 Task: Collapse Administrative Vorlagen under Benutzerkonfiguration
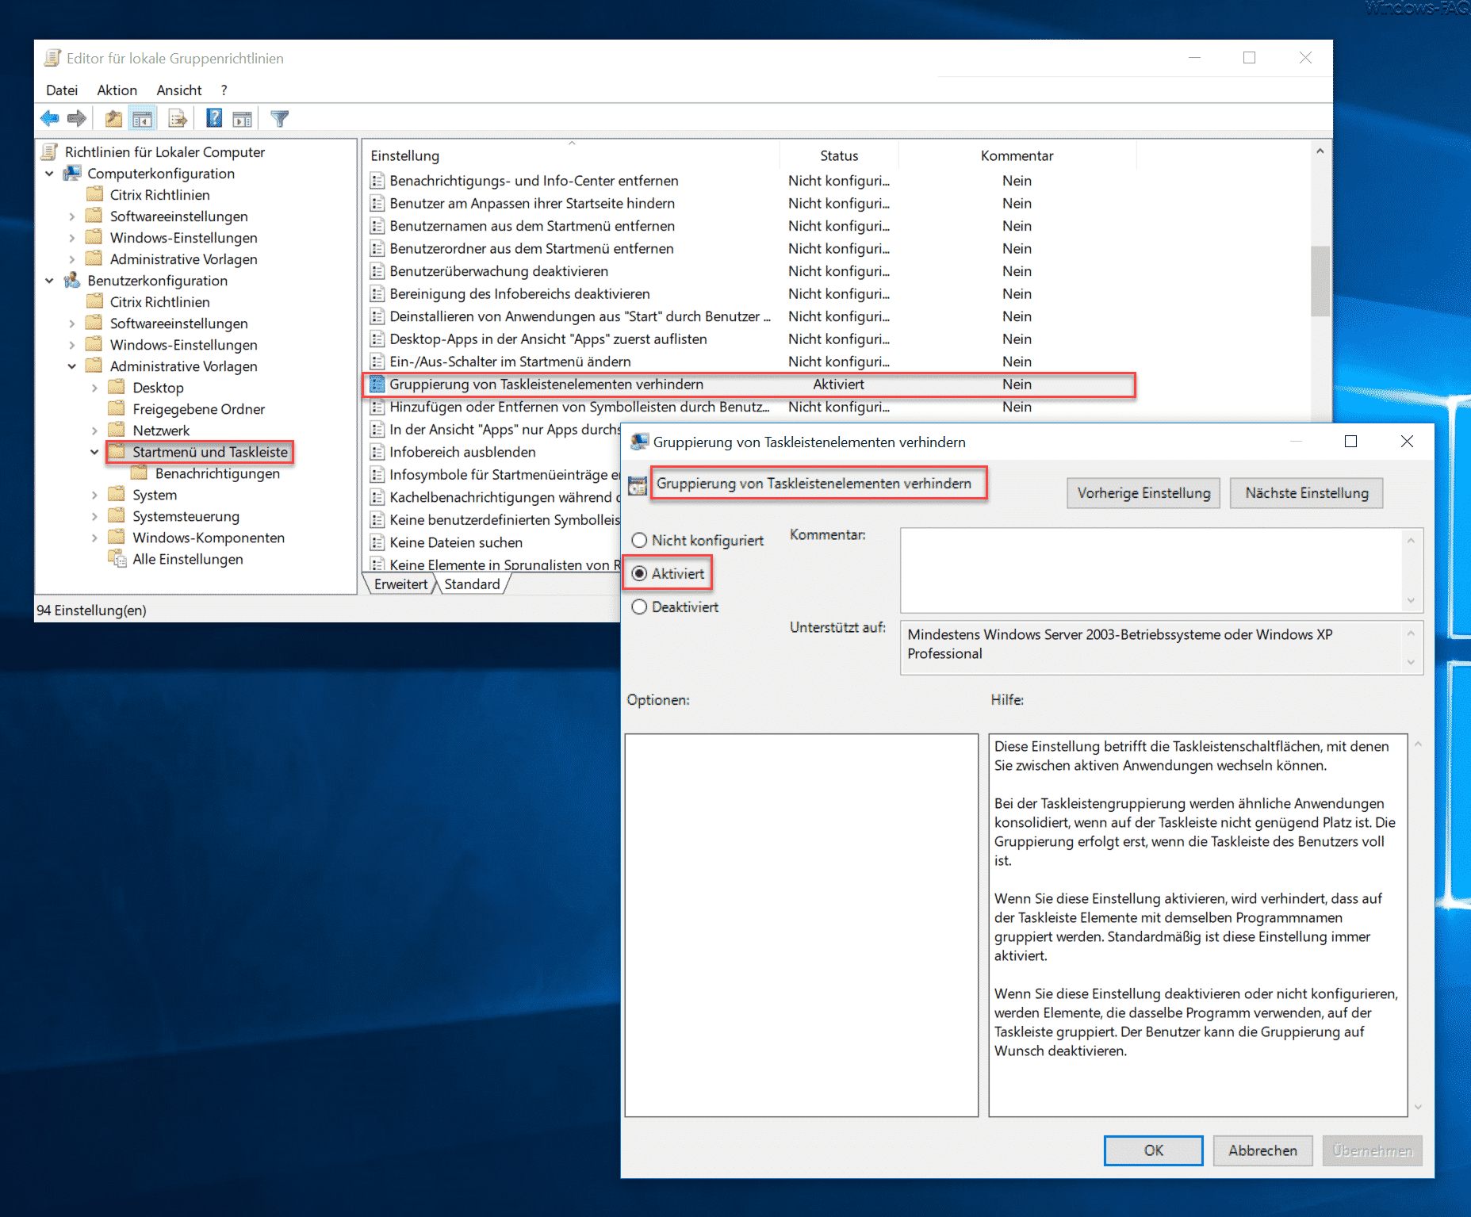tap(72, 365)
